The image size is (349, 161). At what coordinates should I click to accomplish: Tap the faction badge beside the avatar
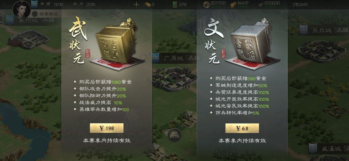(34, 5)
